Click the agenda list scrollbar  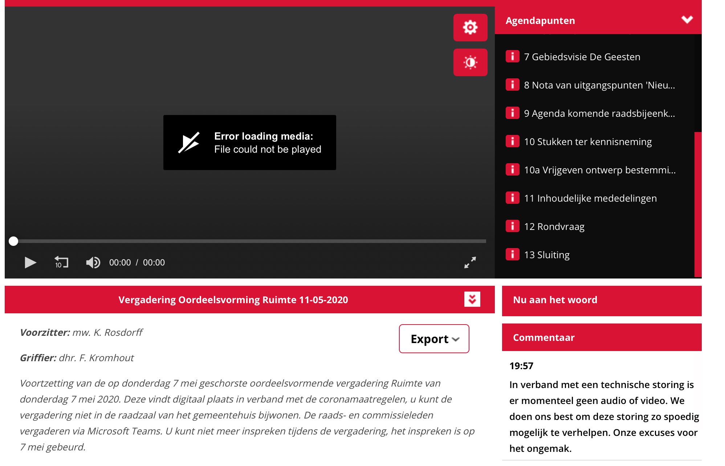pyautogui.click(x=698, y=204)
